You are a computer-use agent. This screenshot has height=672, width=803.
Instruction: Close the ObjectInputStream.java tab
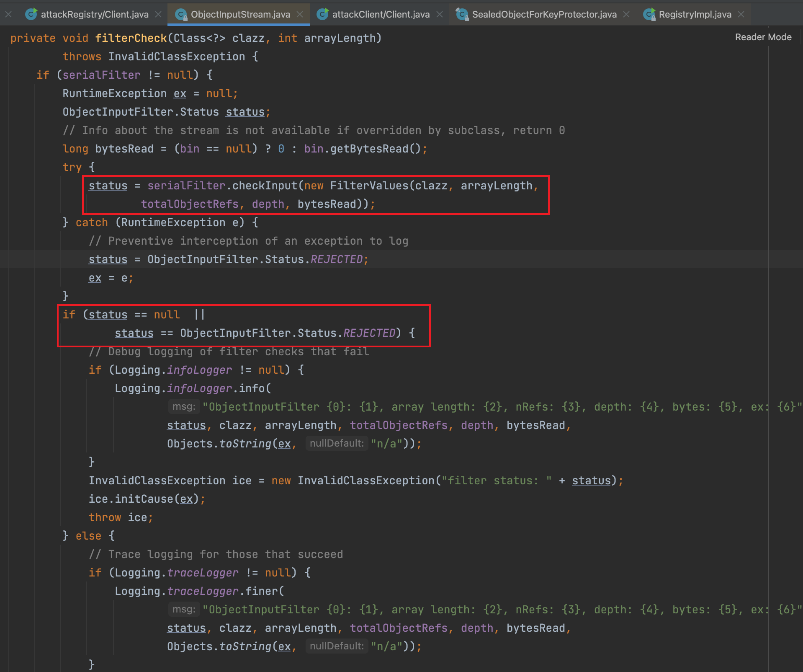click(x=300, y=14)
